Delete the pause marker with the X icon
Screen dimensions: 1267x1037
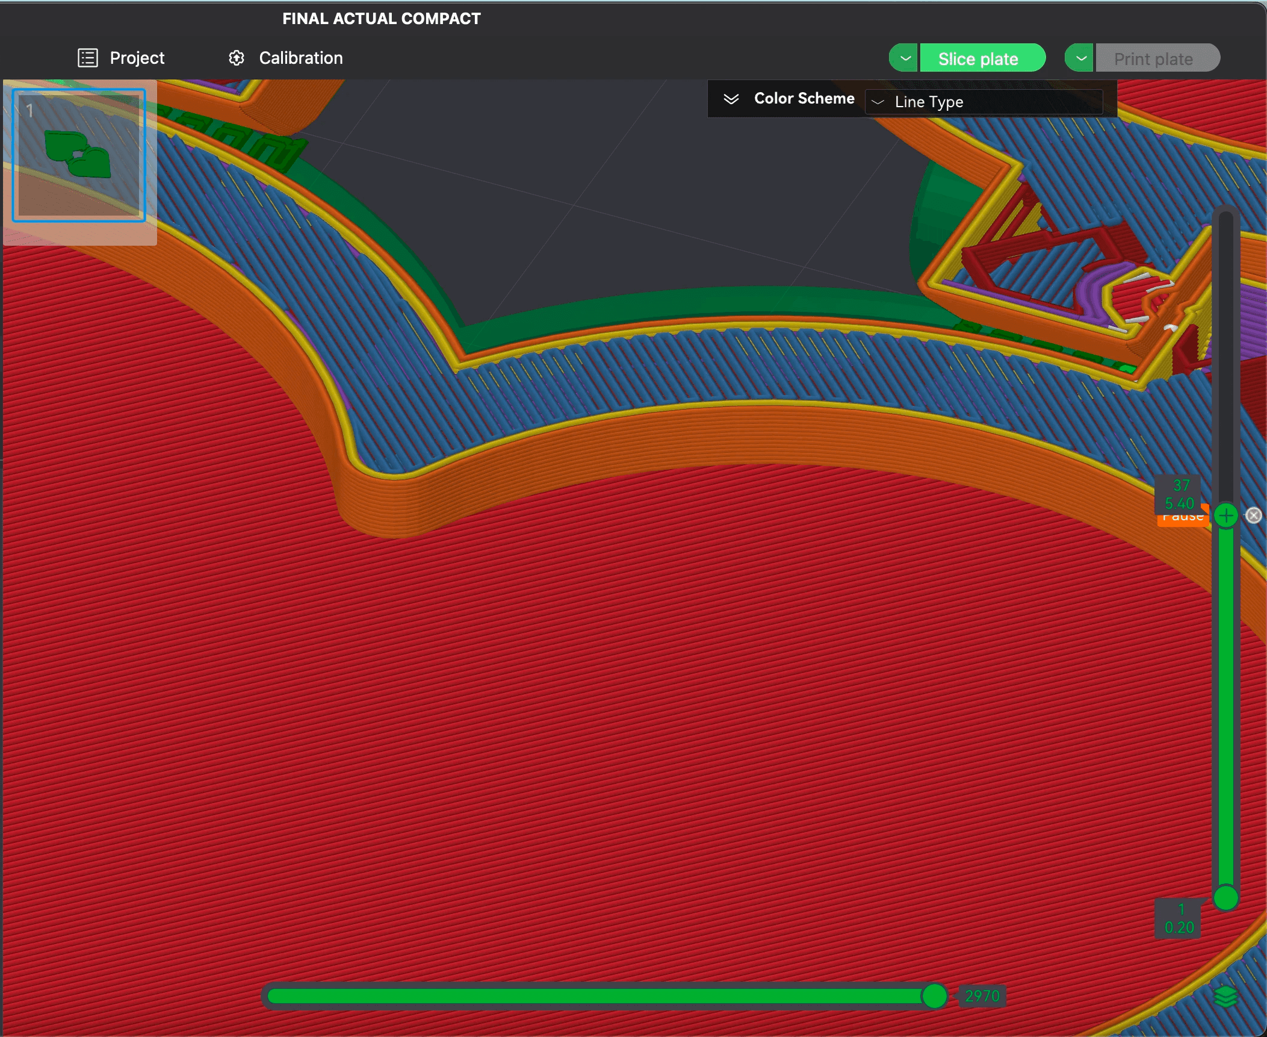[x=1254, y=515]
